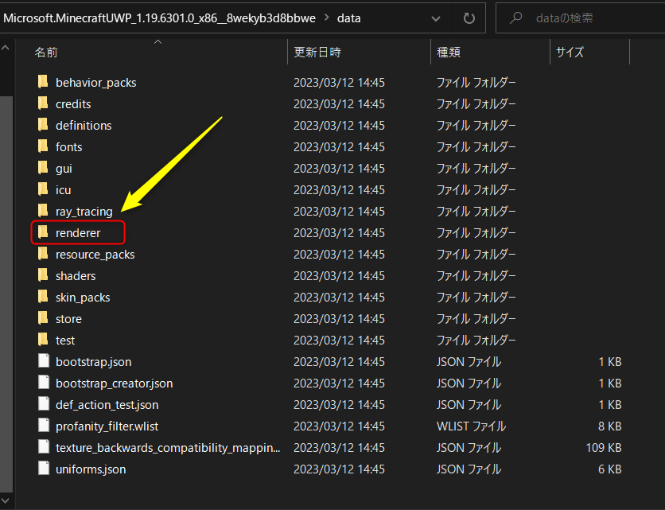Sort by the 名前 column header
The image size is (665, 510).
45,52
